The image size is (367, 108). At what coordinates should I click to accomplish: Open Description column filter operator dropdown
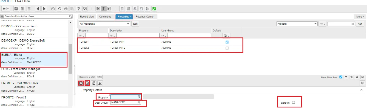112,36
